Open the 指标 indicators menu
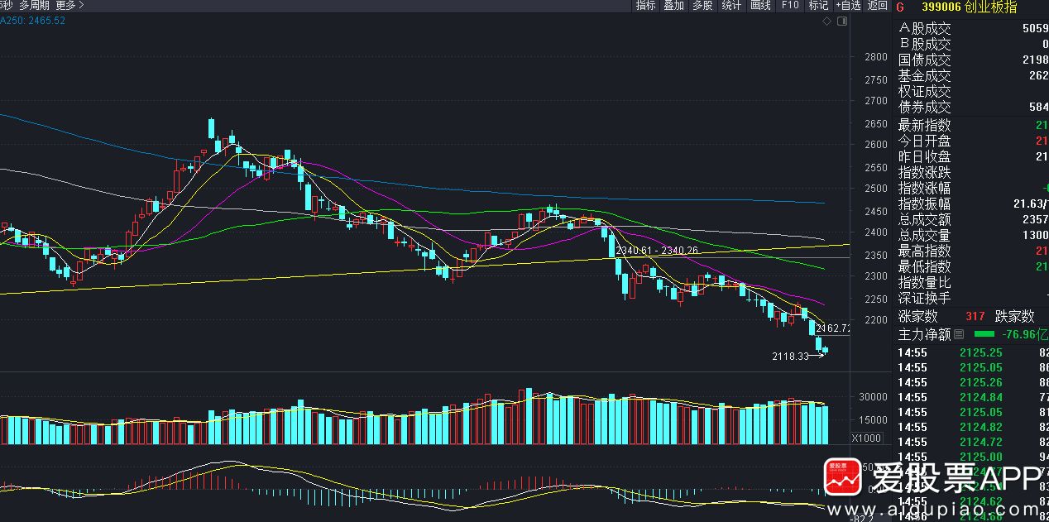Screen dimensions: 1049x522 click(x=645, y=6)
